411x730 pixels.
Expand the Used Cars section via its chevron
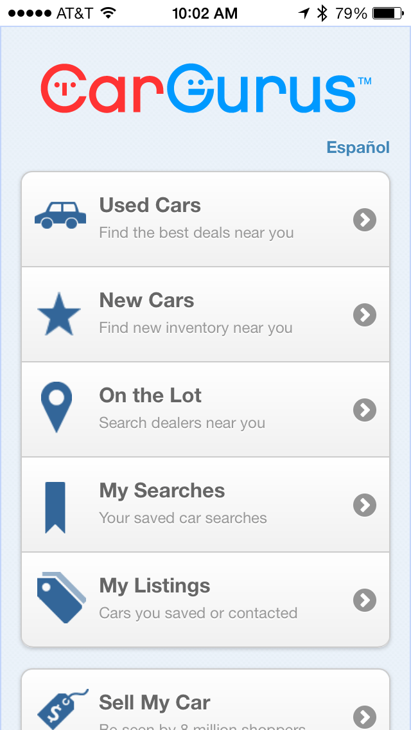[x=364, y=220]
